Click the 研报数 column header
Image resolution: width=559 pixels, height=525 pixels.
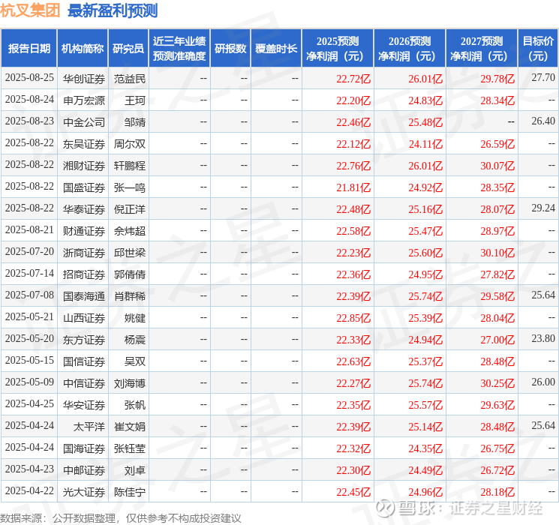click(230, 49)
